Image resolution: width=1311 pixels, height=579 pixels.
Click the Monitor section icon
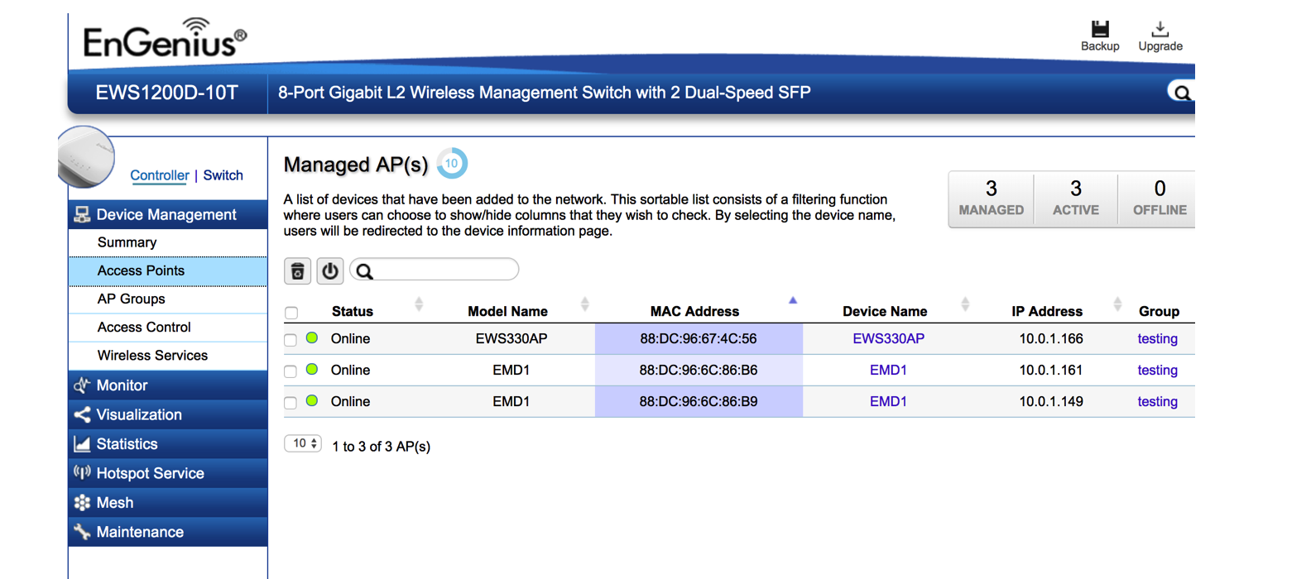82,385
